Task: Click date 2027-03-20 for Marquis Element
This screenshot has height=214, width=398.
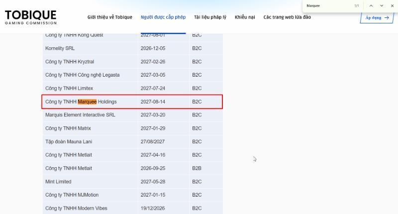Action: (153, 115)
